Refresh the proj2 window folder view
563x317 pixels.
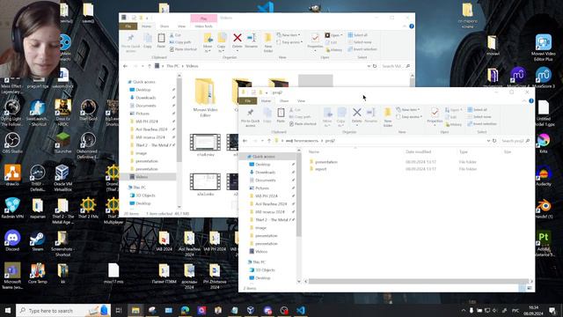[494, 141]
